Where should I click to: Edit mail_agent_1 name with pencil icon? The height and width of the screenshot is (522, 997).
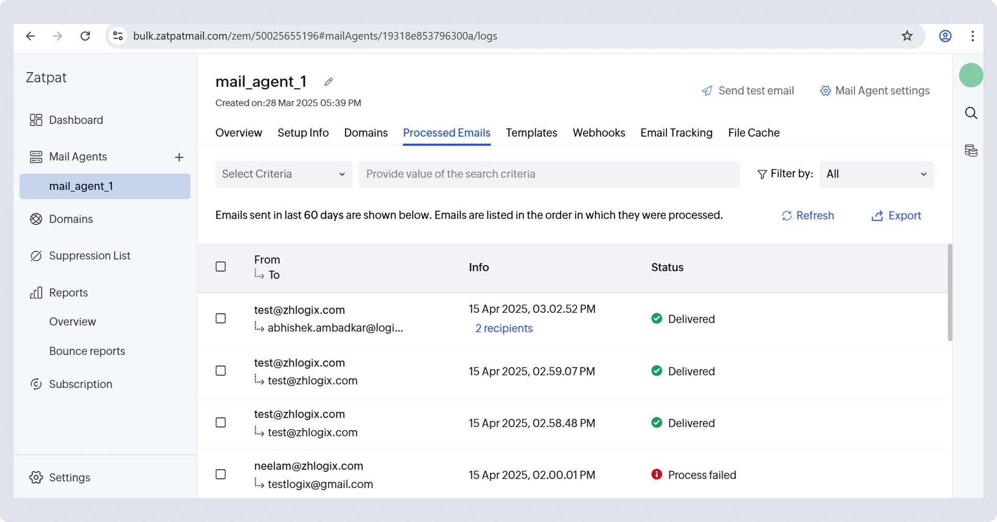click(x=328, y=82)
